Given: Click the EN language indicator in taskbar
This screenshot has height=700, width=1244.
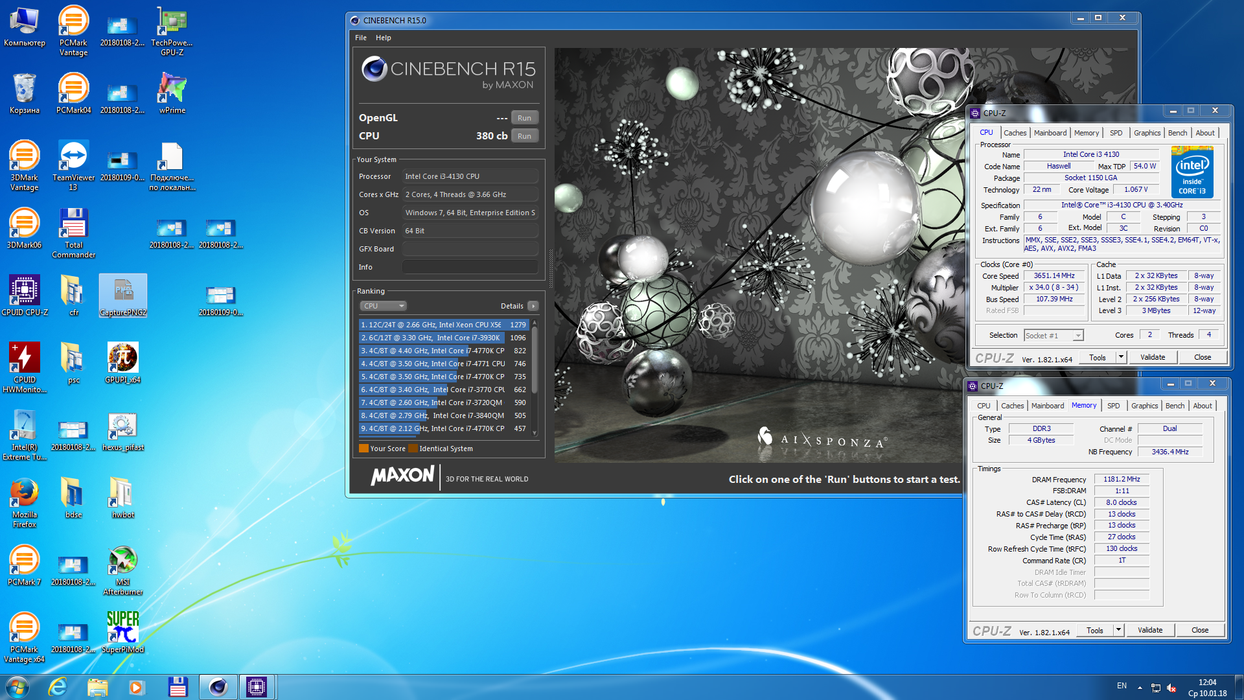Looking at the screenshot, I should [1122, 686].
